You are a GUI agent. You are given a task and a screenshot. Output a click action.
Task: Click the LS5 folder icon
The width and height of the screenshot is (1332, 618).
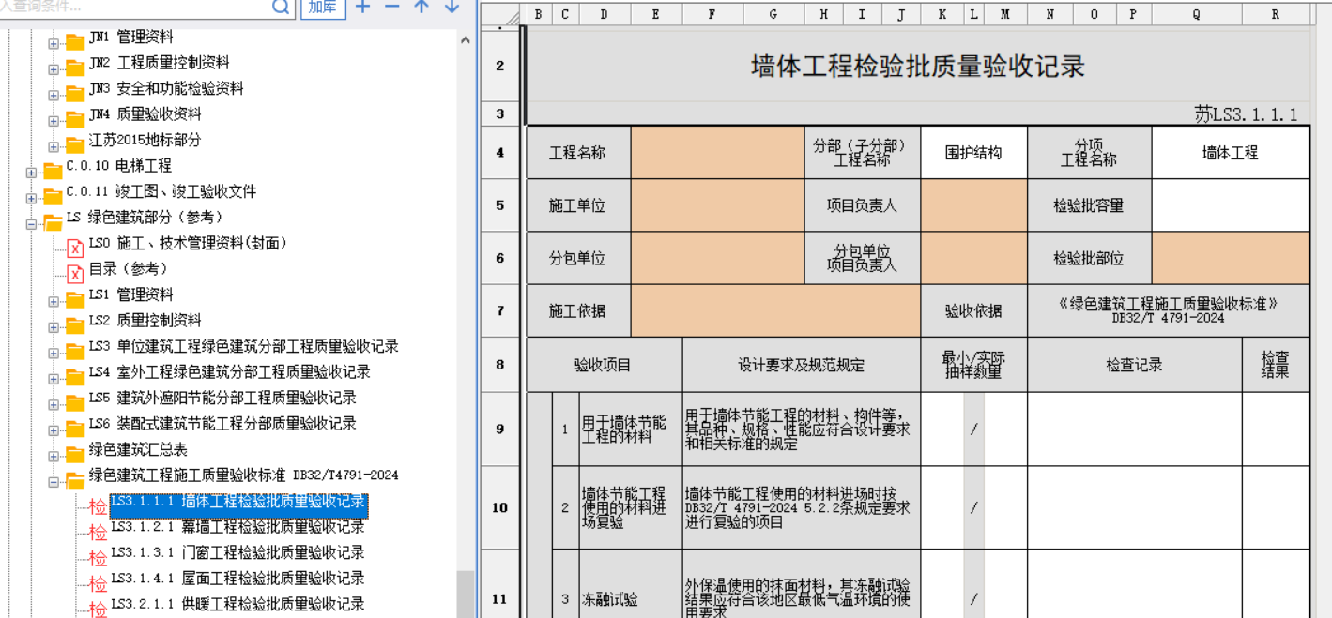(x=75, y=403)
